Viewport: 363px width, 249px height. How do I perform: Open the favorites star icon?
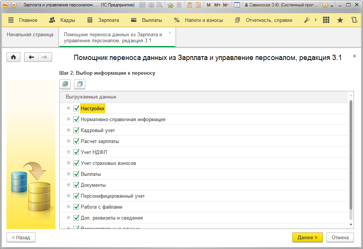(340, 20)
